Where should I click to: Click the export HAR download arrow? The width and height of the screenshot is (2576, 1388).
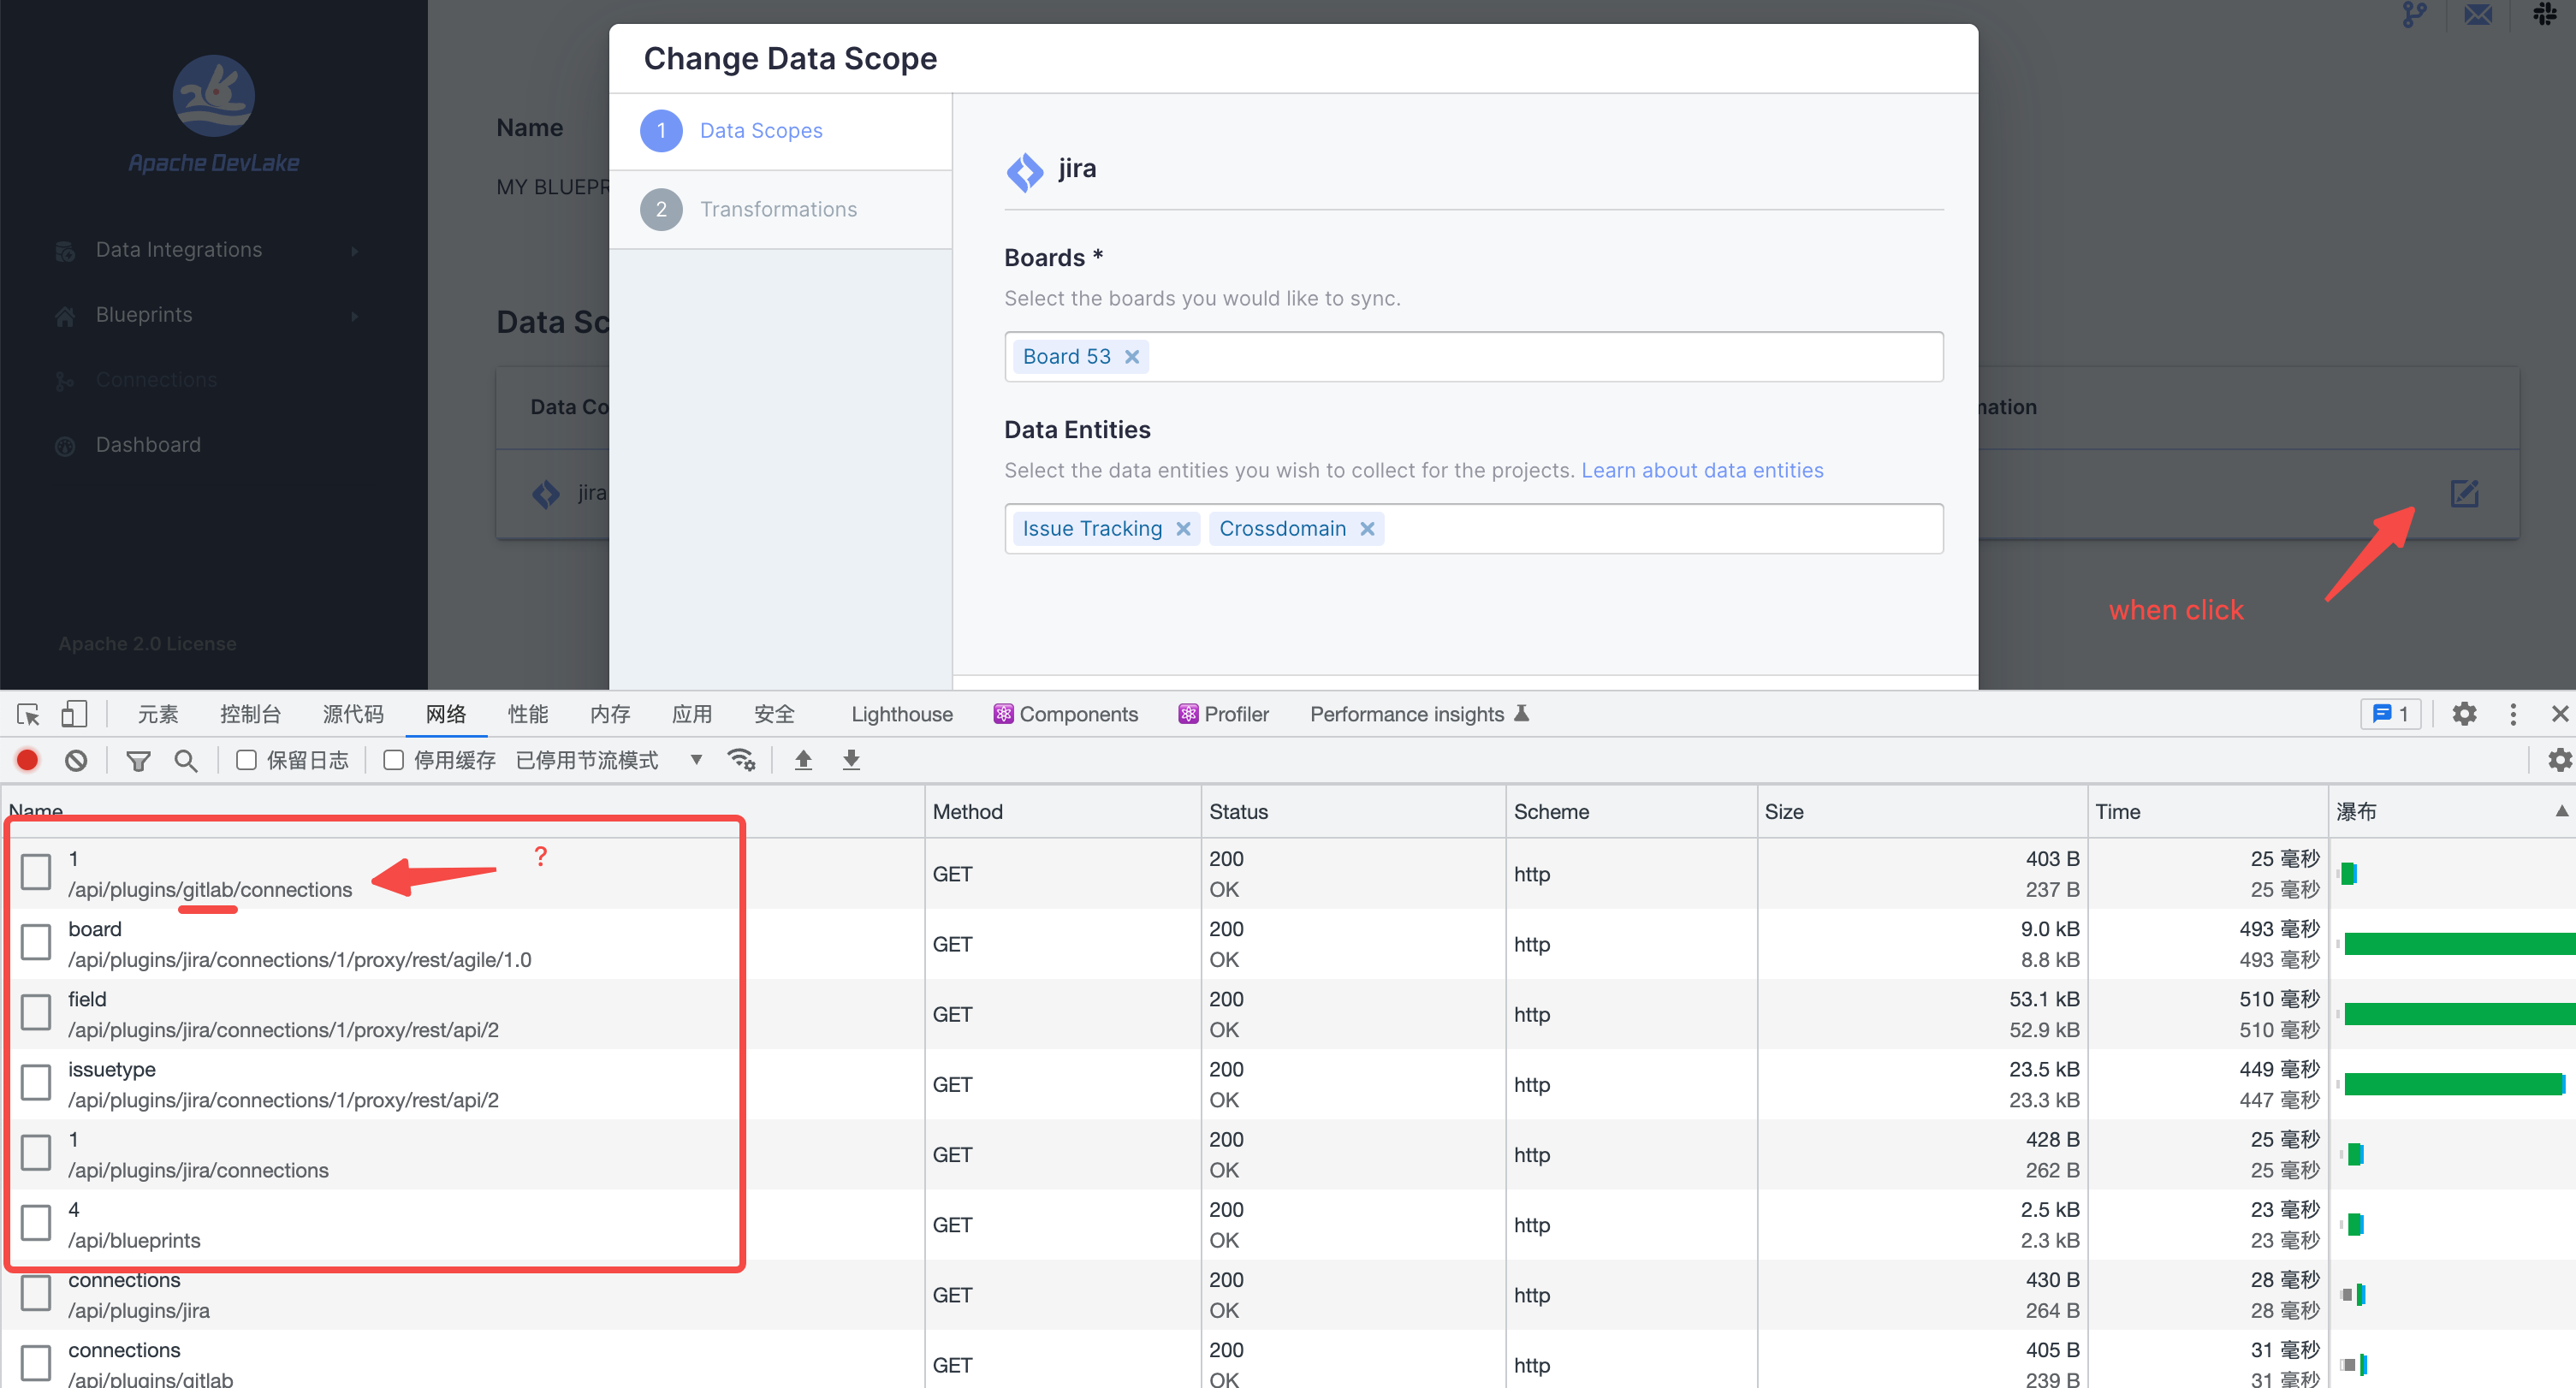(851, 760)
